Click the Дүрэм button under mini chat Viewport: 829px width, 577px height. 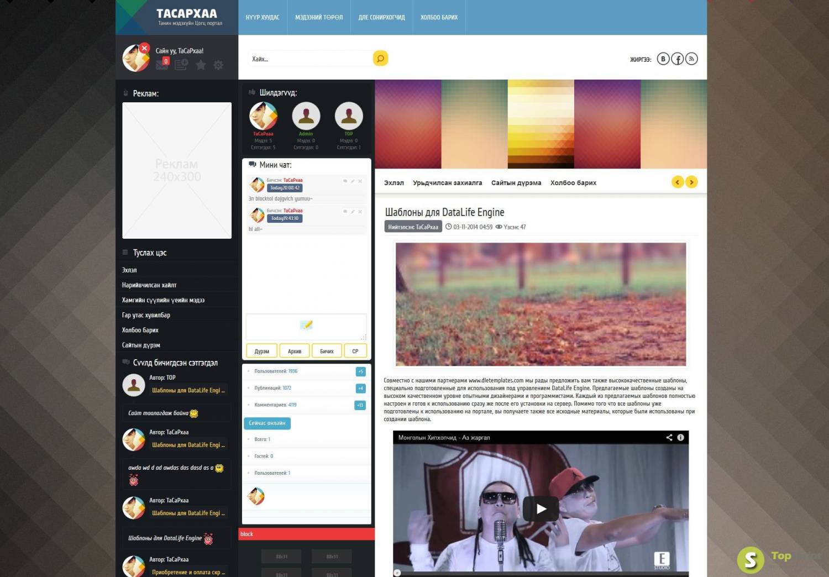pos(261,351)
